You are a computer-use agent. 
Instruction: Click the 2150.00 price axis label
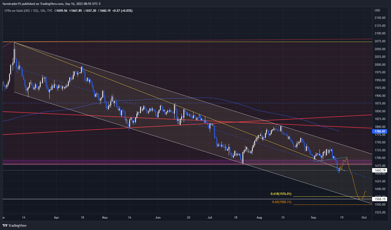click(380, 18)
